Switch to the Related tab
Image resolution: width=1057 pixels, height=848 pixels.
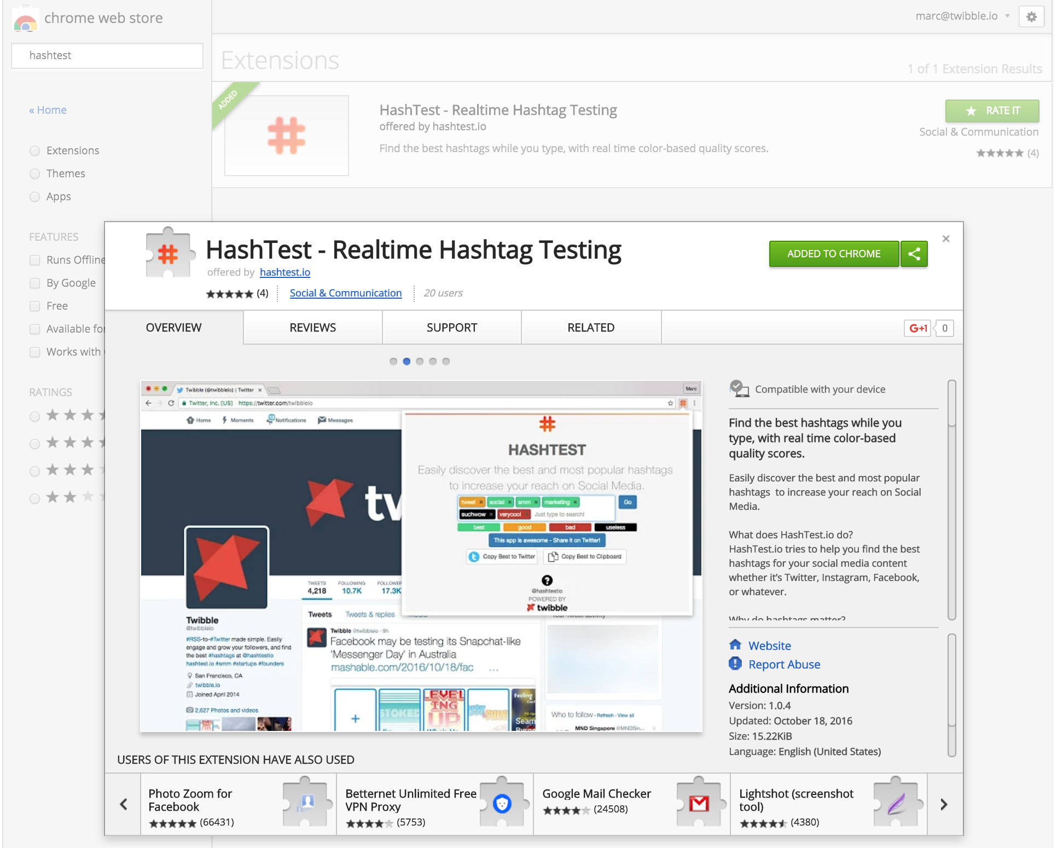(591, 327)
